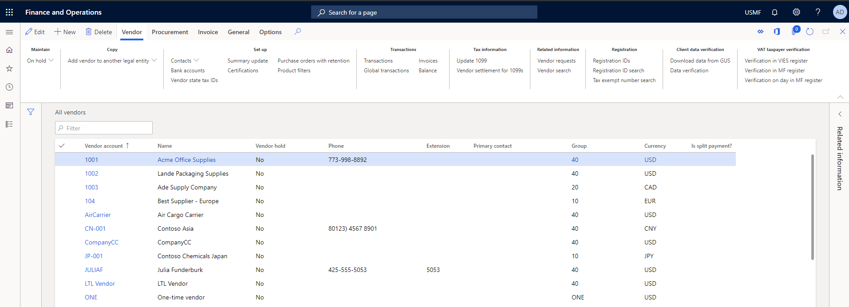This screenshot has width=849, height=307.
Task: Go to Home in left sidebar
Action: 9,50
